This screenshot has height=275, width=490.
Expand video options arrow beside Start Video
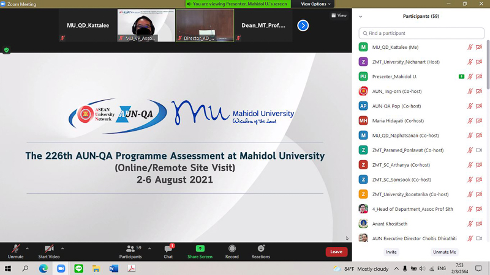point(62,248)
